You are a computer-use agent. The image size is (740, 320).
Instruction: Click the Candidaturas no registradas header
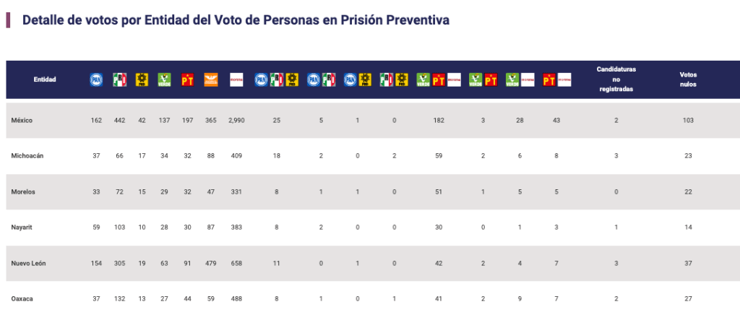click(616, 79)
